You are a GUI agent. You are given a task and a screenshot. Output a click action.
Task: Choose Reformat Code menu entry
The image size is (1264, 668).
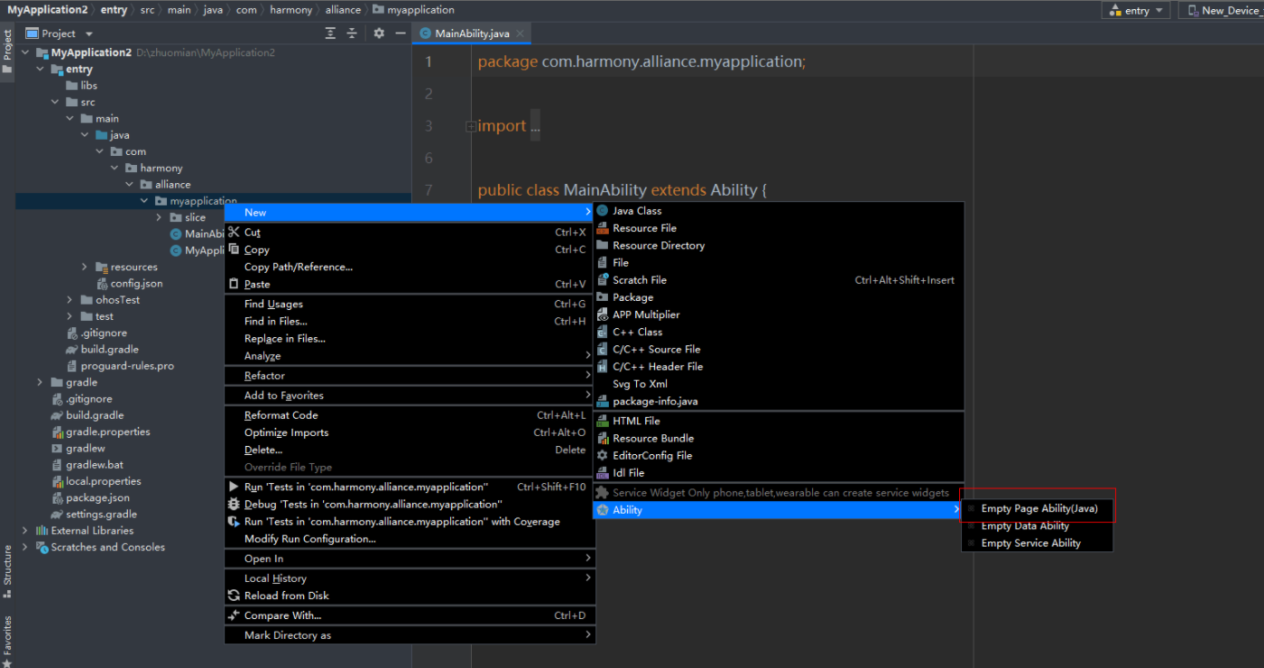click(409, 415)
